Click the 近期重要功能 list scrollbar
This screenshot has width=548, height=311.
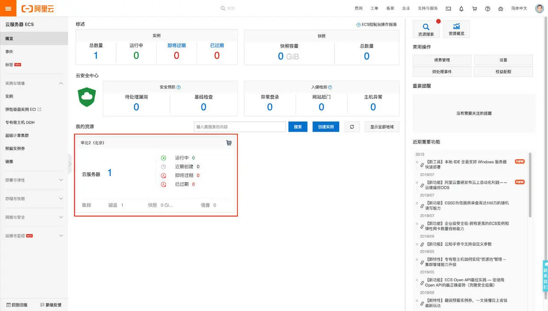tap(530, 185)
